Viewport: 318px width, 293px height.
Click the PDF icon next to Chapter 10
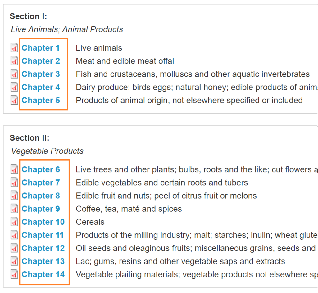14,222
